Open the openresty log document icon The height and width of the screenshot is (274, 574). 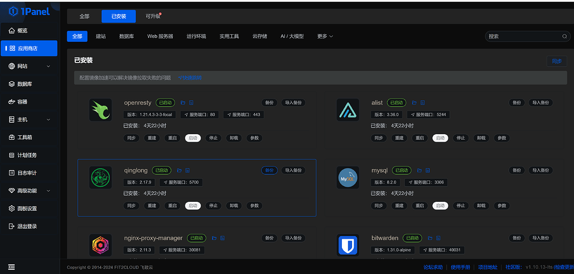[x=191, y=103]
